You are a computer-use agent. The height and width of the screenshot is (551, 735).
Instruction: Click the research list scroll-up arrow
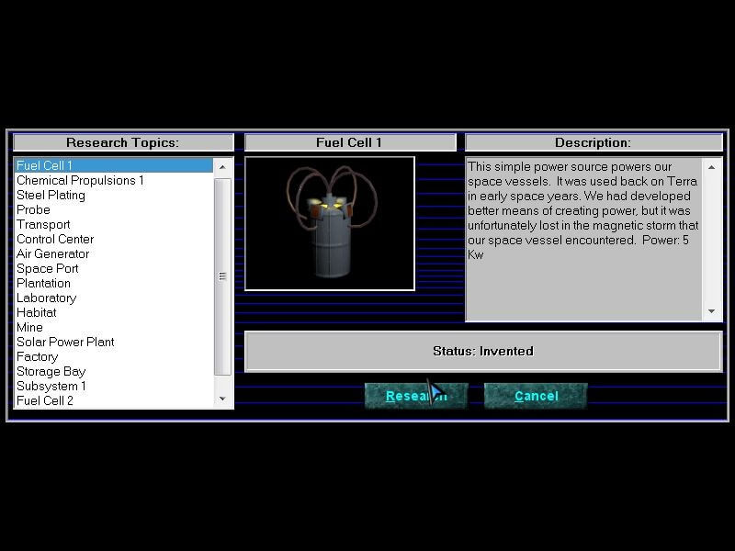coord(222,167)
